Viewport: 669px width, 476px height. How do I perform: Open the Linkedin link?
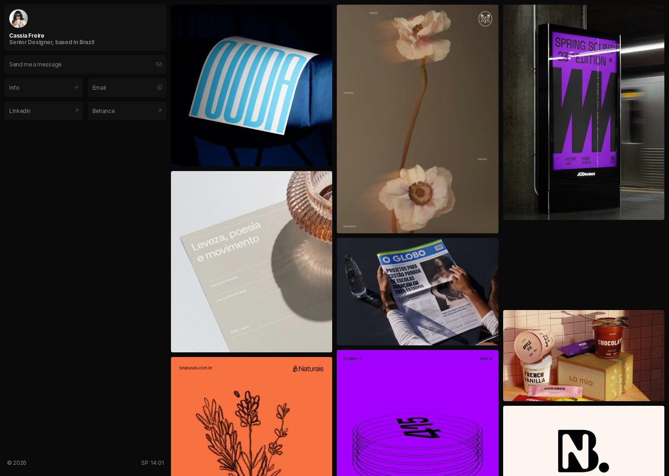[44, 111]
